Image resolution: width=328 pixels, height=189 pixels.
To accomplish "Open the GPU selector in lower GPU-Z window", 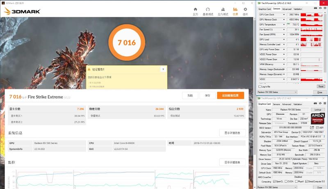I will tap(277, 187).
